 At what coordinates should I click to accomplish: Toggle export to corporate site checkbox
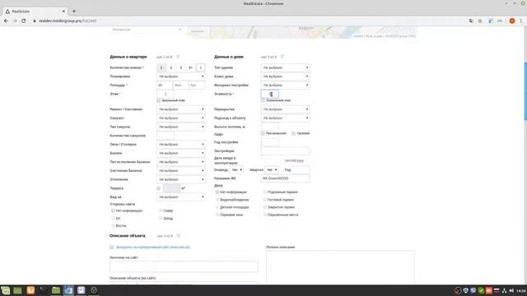112,247
